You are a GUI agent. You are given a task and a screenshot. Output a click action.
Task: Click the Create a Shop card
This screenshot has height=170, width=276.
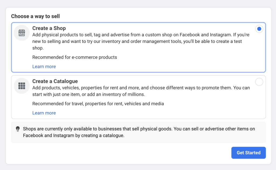point(138,47)
